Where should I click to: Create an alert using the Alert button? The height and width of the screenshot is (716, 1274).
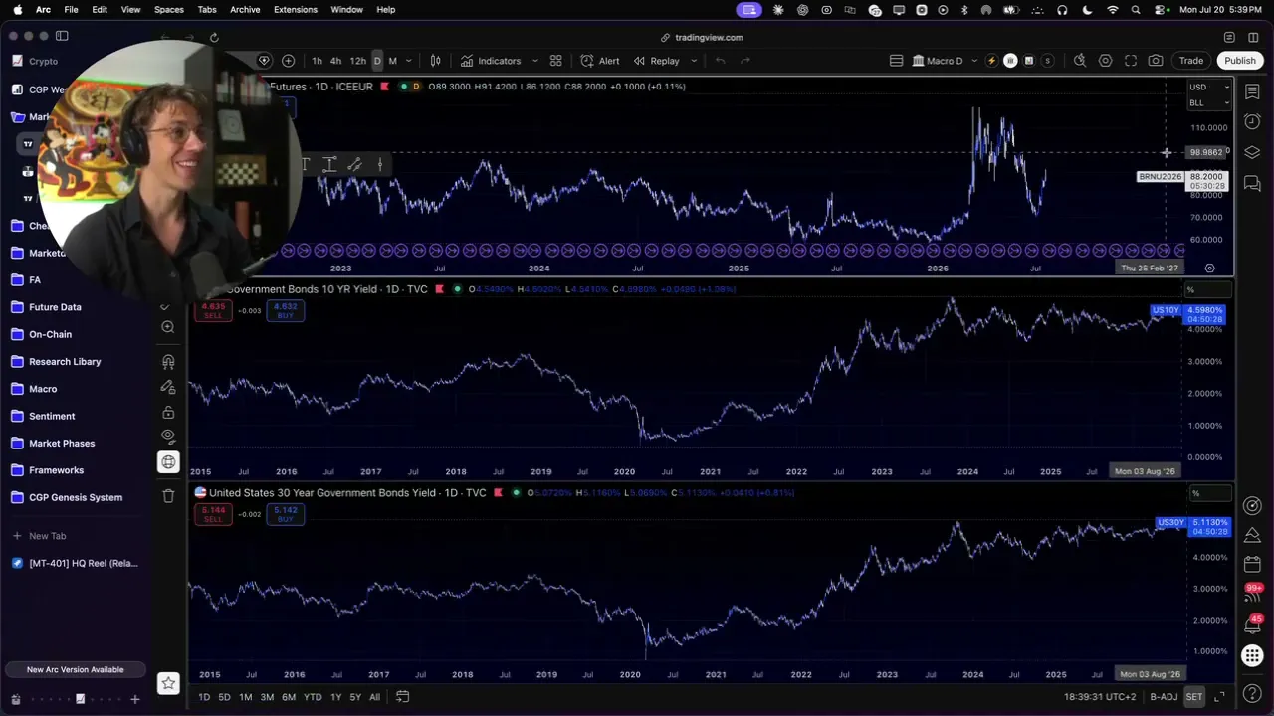(x=600, y=61)
